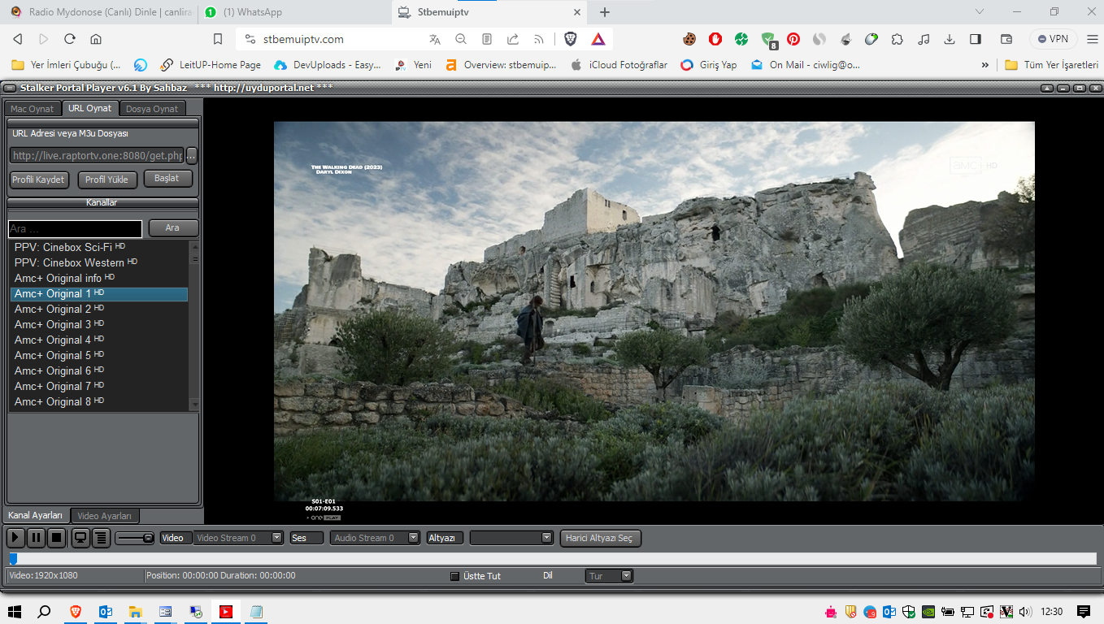The image size is (1104, 624).
Task: Reload the page in the browser
Action: [x=70, y=39]
